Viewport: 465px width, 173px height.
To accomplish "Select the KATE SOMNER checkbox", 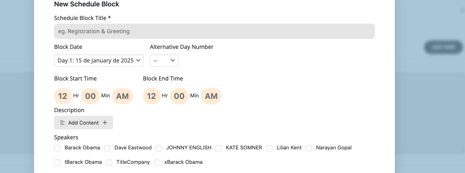I will point(218,148).
